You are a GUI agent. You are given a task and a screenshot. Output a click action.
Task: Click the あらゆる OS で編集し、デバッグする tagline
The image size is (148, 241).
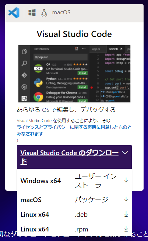click(66, 110)
